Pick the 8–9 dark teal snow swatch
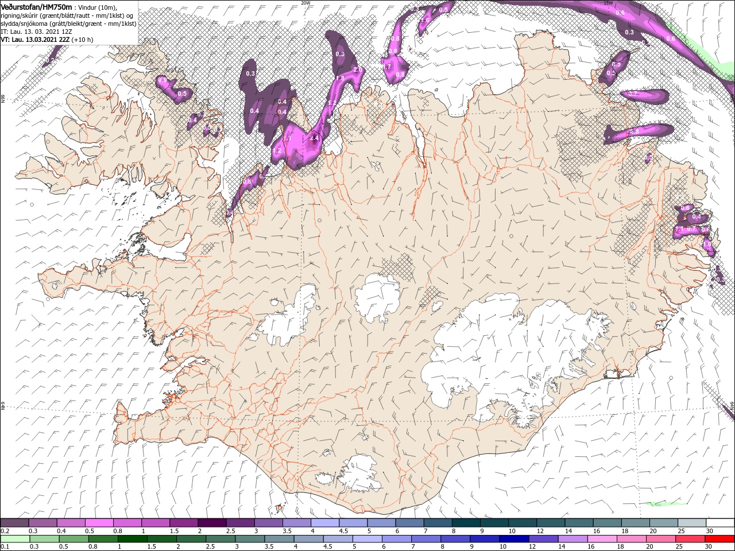Screen dimensions: 735x551 point(466,522)
